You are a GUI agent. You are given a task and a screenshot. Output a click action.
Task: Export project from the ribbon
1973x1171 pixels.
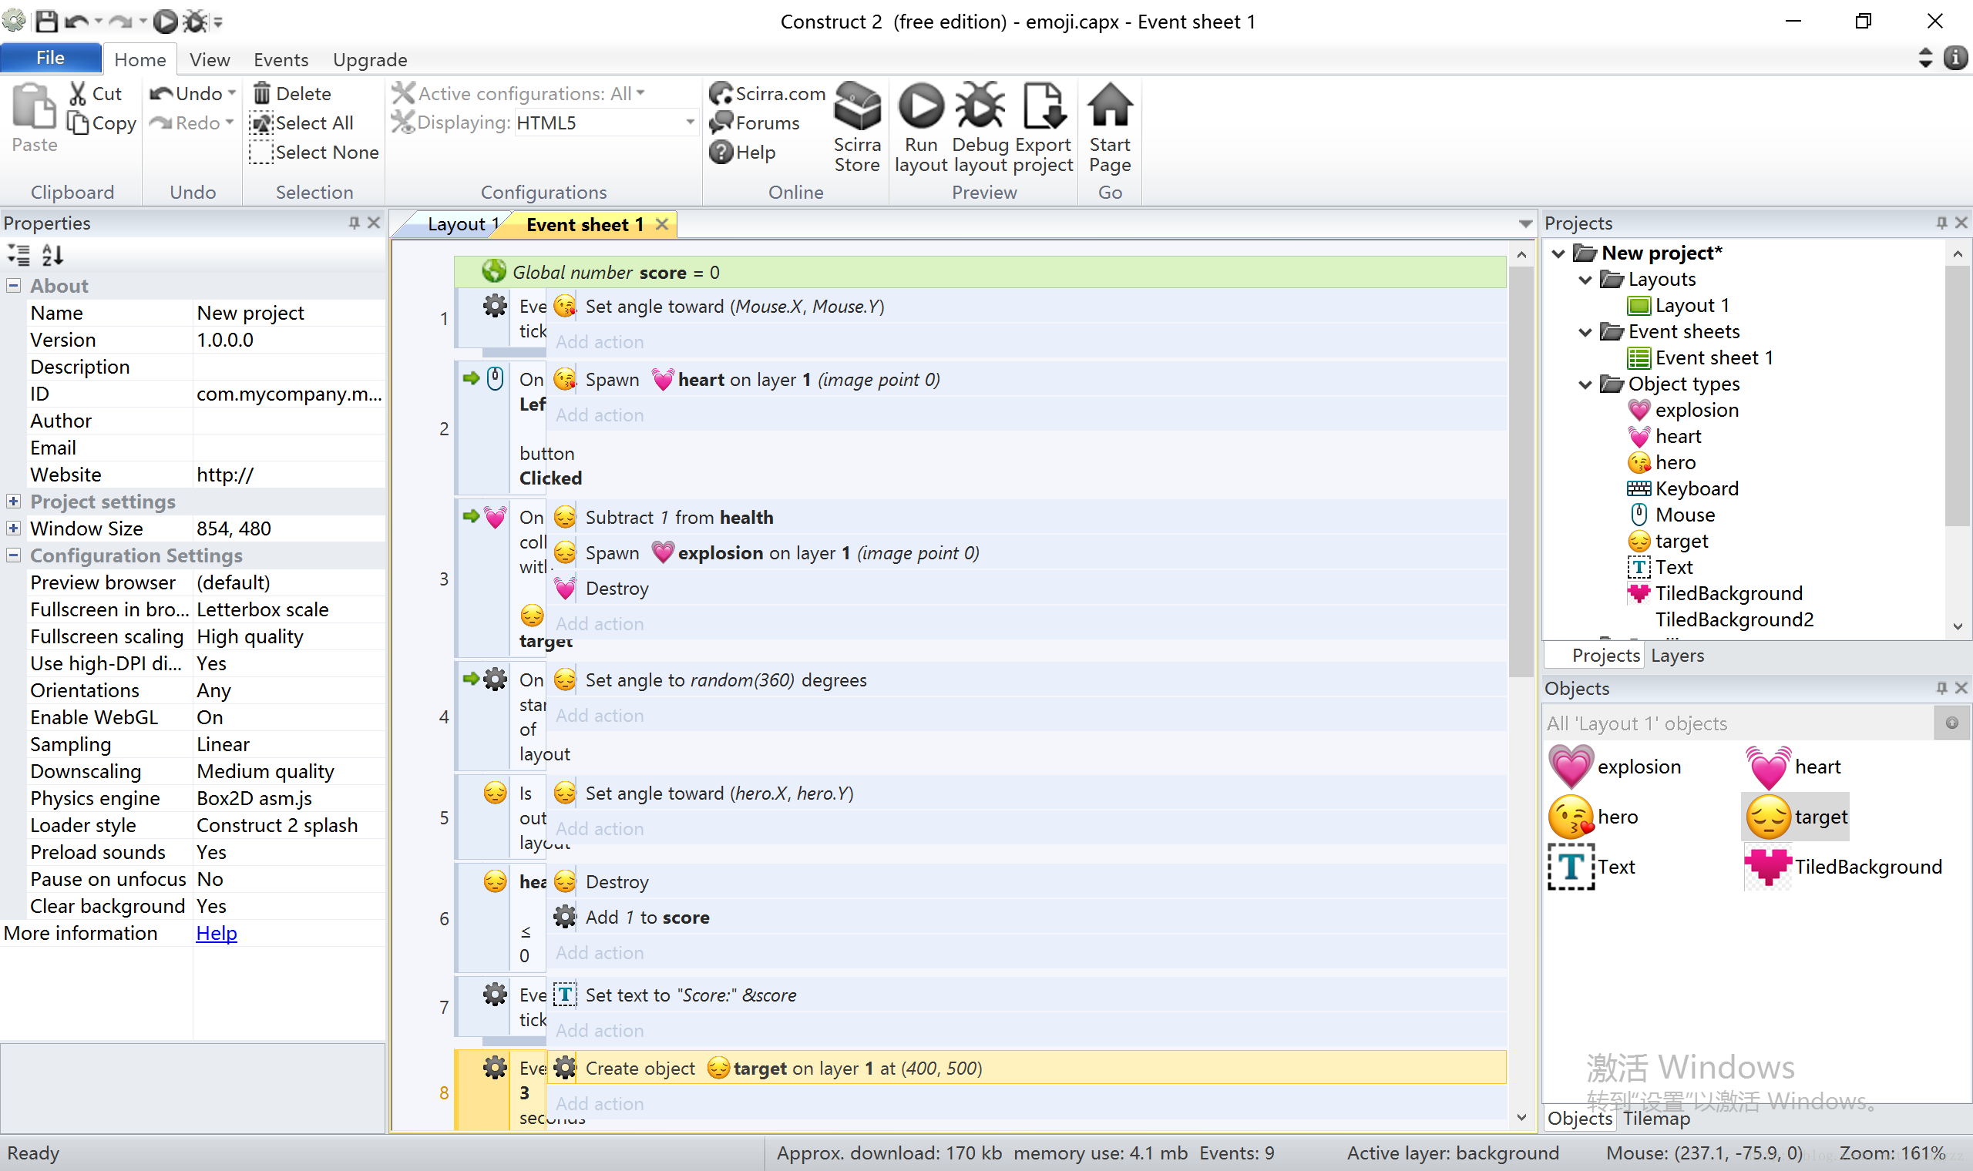1044,126
